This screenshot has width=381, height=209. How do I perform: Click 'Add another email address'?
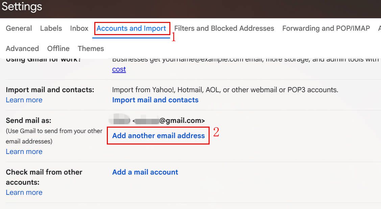(x=158, y=136)
